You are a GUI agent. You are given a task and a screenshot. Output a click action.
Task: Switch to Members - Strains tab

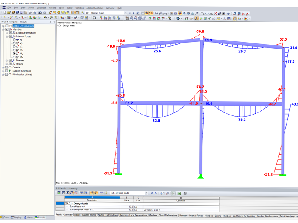click(x=213, y=216)
